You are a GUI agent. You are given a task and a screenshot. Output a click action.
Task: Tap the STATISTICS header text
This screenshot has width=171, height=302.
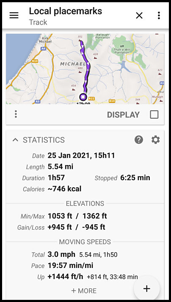(44, 140)
